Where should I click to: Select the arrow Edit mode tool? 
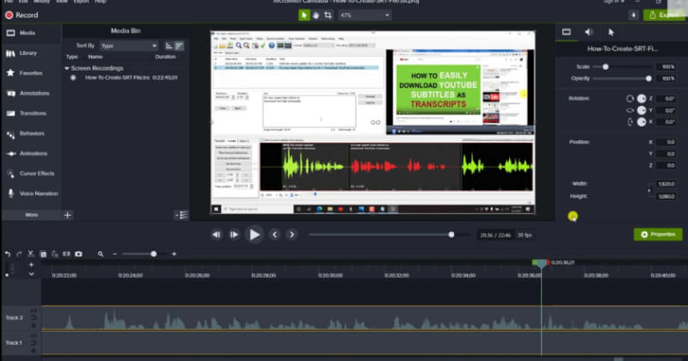304,15
